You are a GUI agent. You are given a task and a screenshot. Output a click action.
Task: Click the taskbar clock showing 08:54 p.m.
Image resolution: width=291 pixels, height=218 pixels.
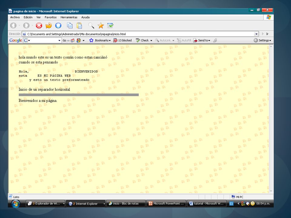263,203
